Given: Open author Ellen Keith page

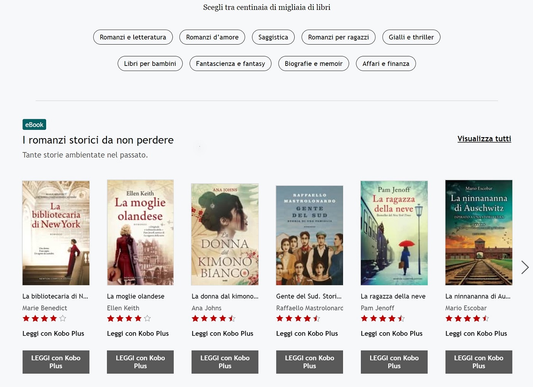Looking at the screenshot, I should [x=123, y=308].
